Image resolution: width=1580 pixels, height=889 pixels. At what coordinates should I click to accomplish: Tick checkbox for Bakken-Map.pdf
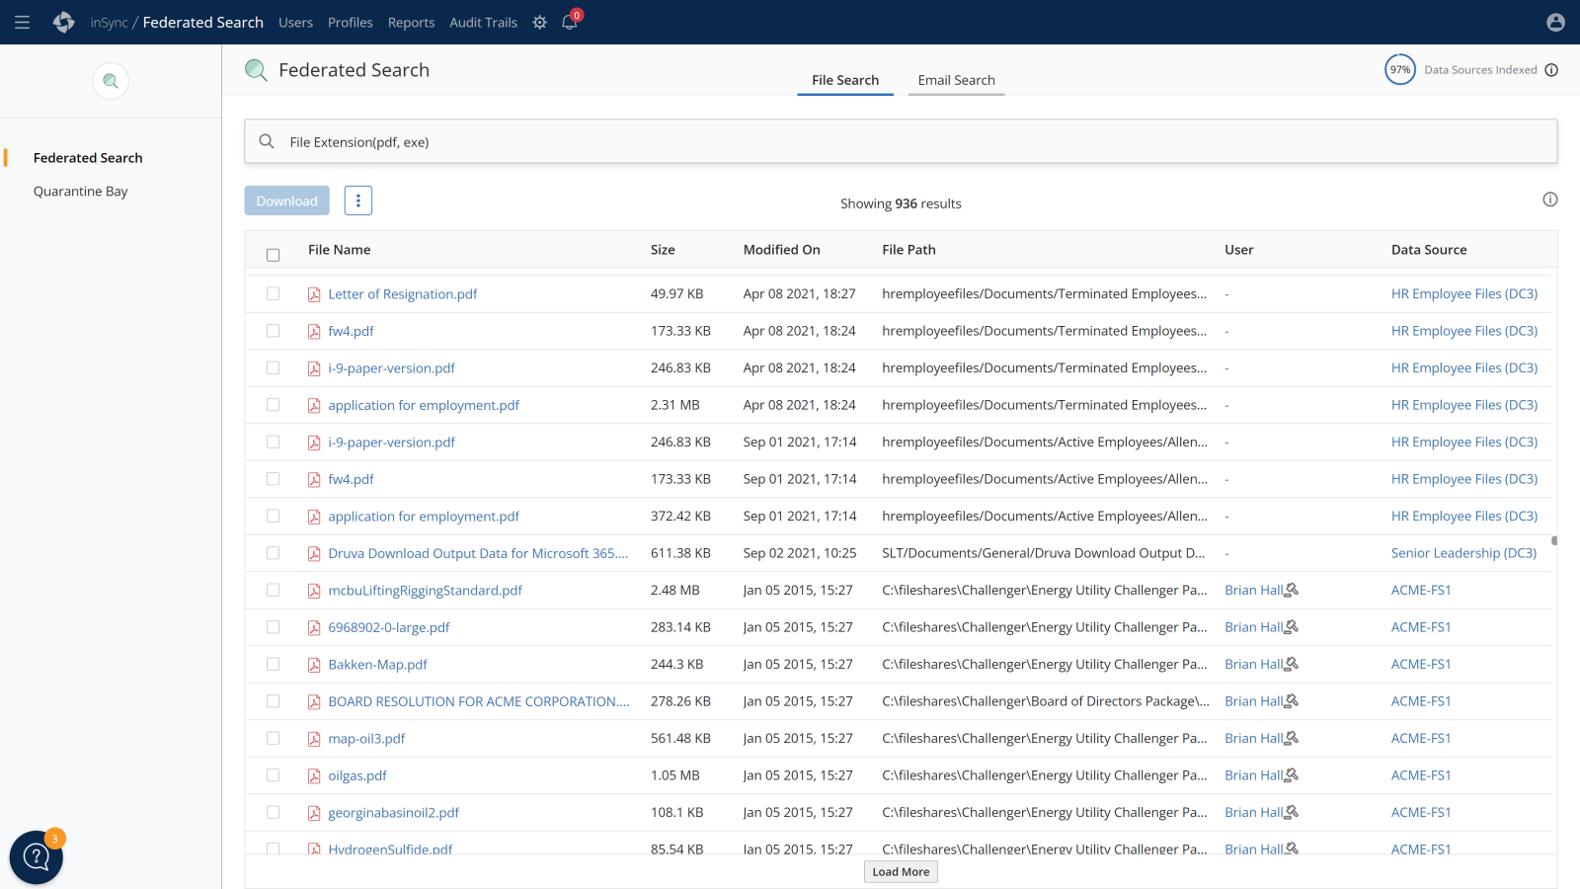(274, 665)
